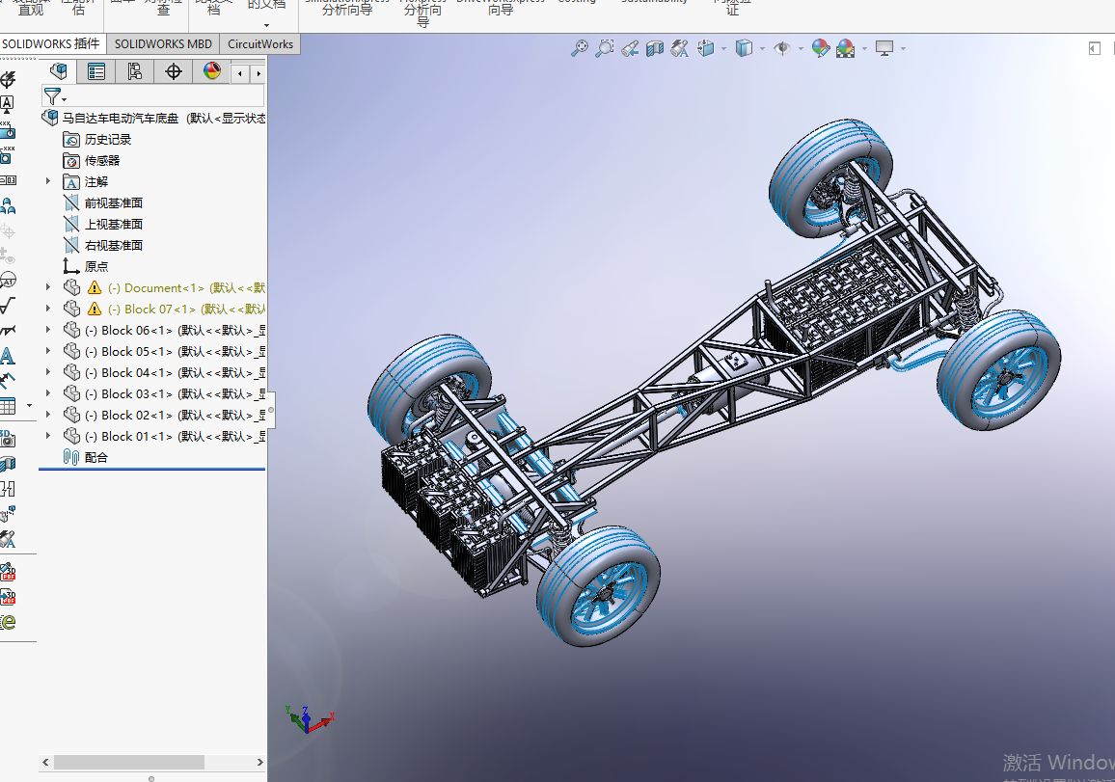The height and width of the screenshot is (782, 1115).
Task: Click the Zoom to Fit icon
Action: 580,48
